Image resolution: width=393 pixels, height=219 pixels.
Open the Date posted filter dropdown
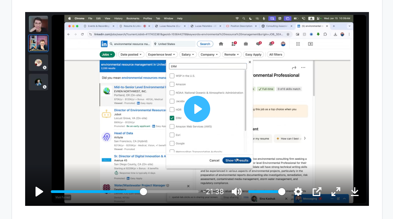(x=131, y=54)
